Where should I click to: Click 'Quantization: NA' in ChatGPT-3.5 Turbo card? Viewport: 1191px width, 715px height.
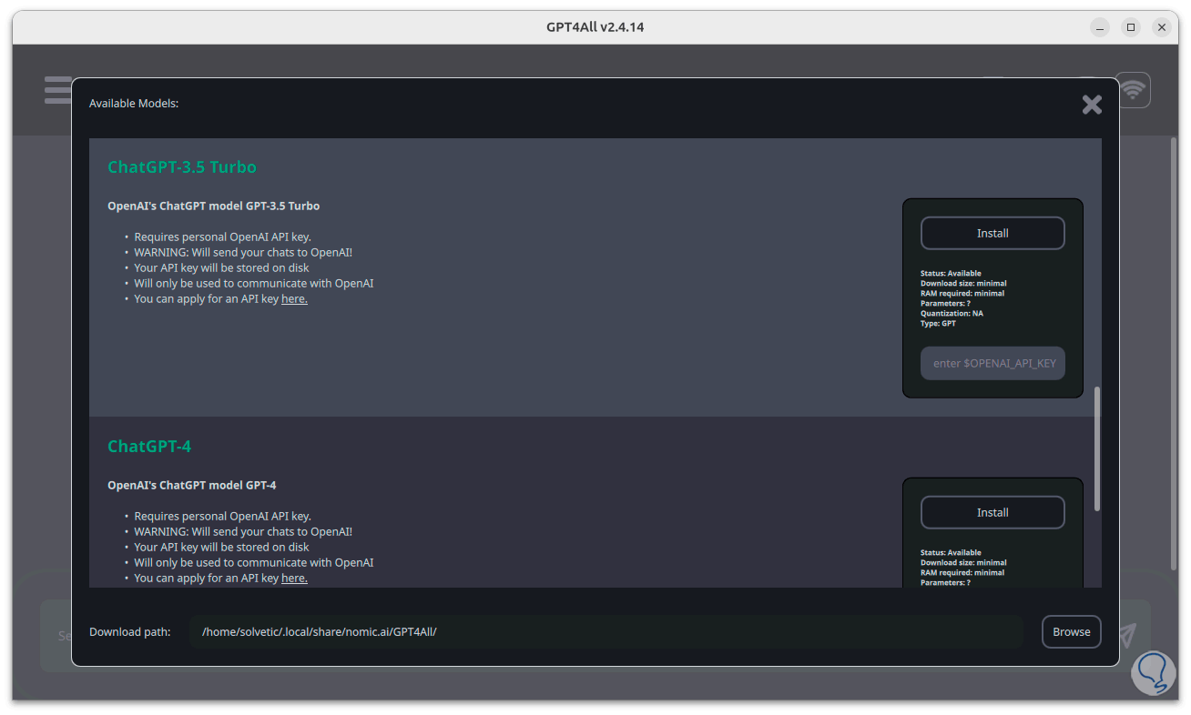952,314
